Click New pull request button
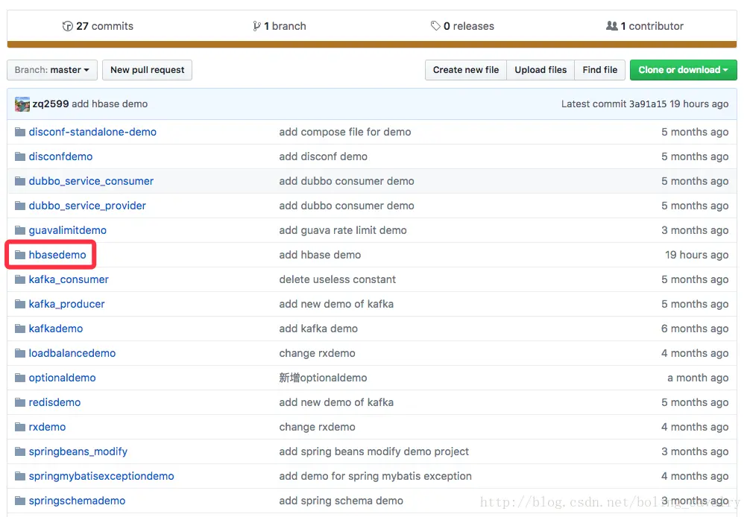Viewport: 750px width, 517px height. point(148,70)
